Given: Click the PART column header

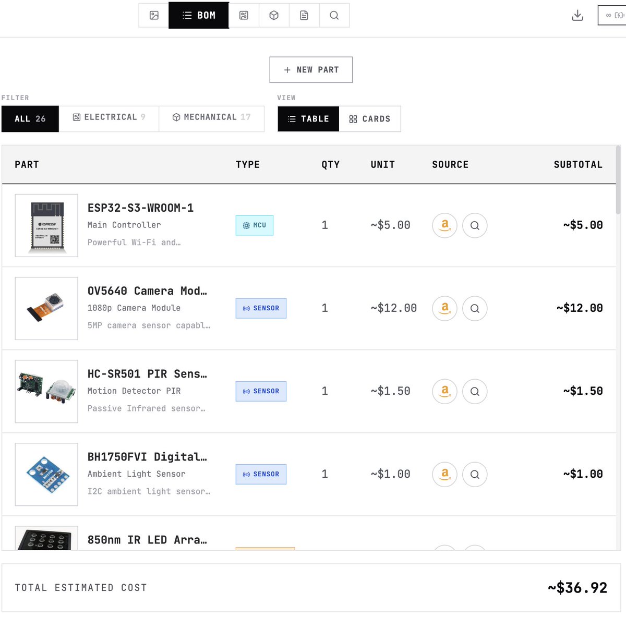Looking at the screenshot, I should [x=27, y=164].
